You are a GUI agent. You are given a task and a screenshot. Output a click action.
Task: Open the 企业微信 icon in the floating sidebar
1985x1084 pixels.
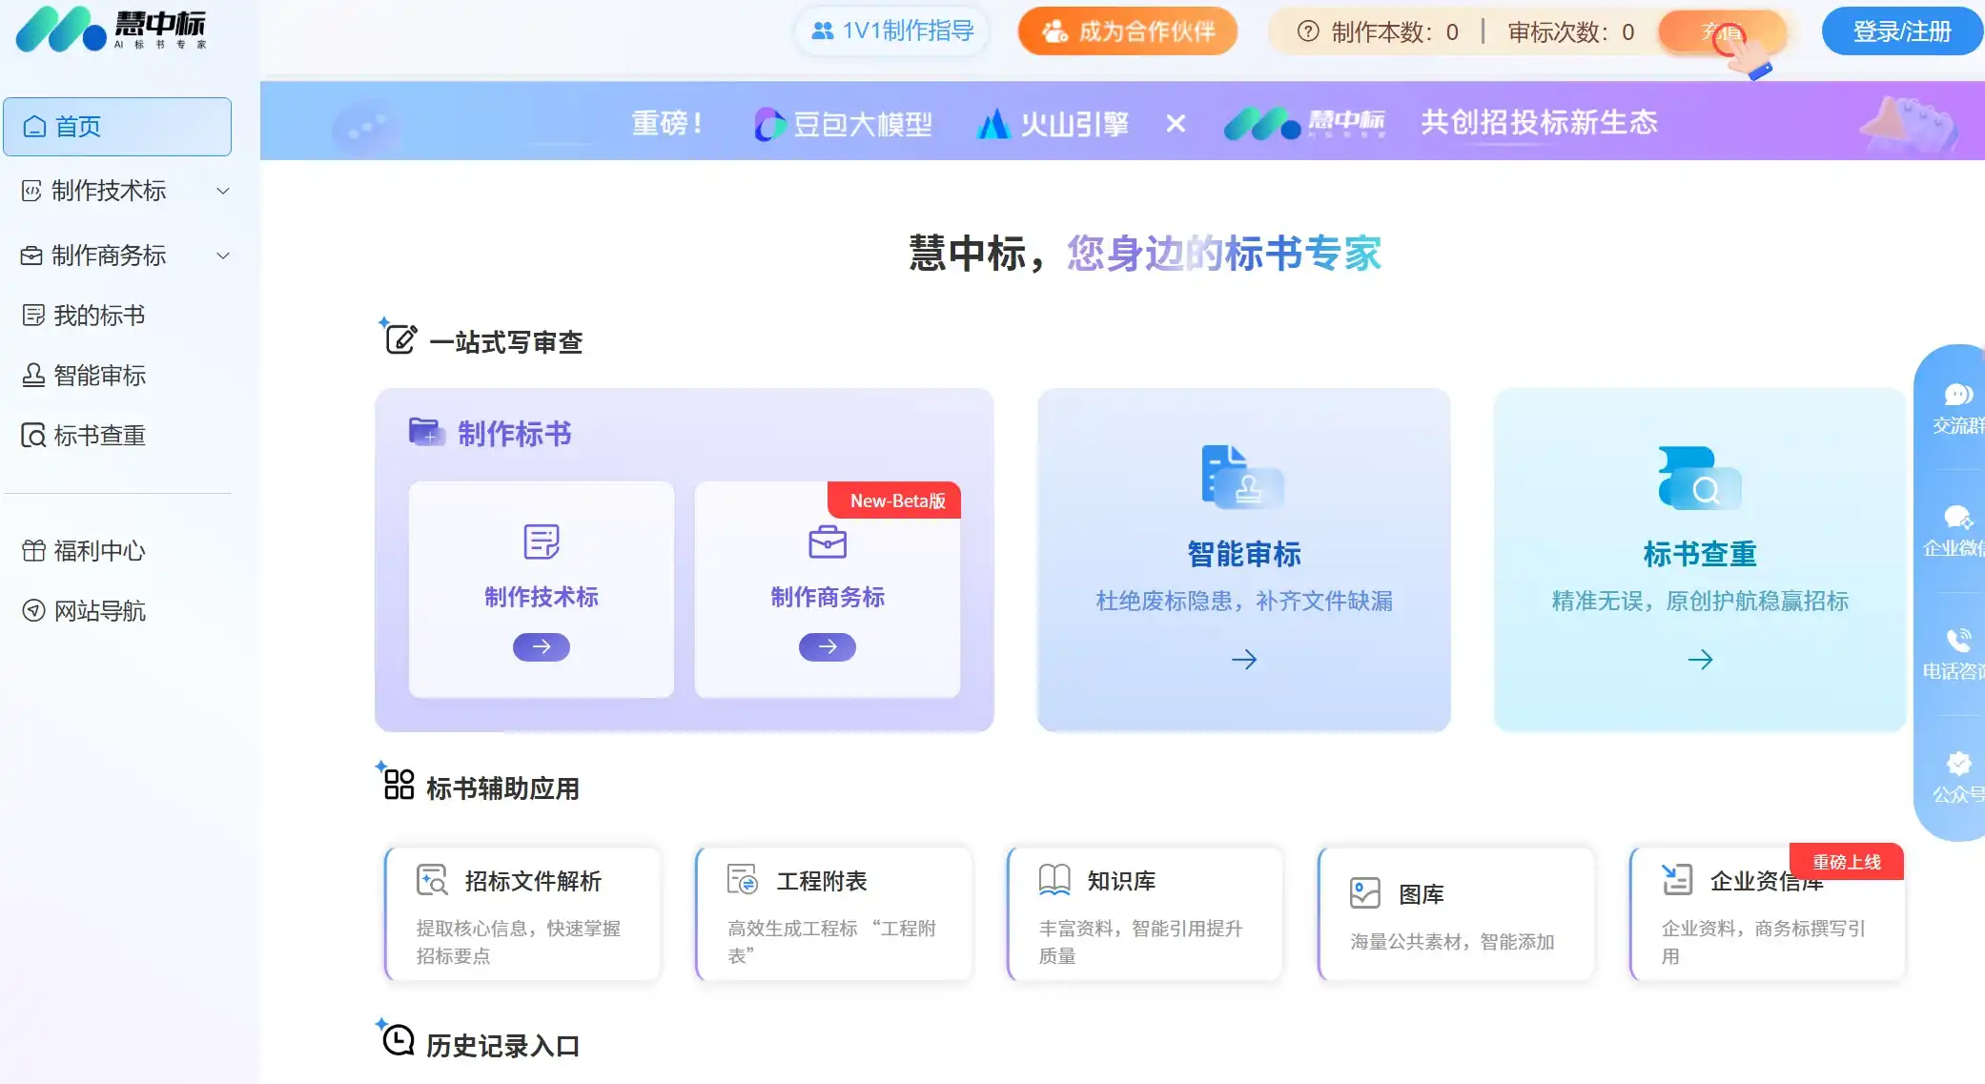(x=1957, y=518)
